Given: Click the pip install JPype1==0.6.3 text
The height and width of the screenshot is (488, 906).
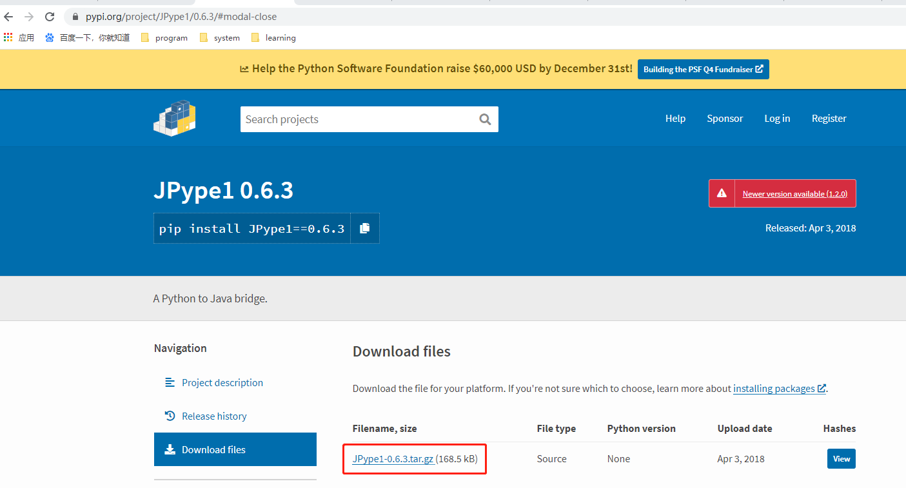Looking at the screenshot, I should point(251,229).
